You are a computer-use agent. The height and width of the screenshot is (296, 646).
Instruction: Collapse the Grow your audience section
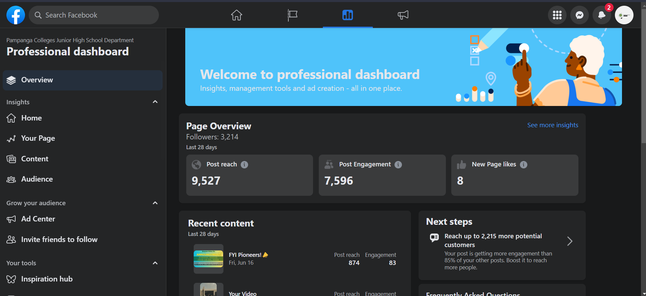pos(155,203)
